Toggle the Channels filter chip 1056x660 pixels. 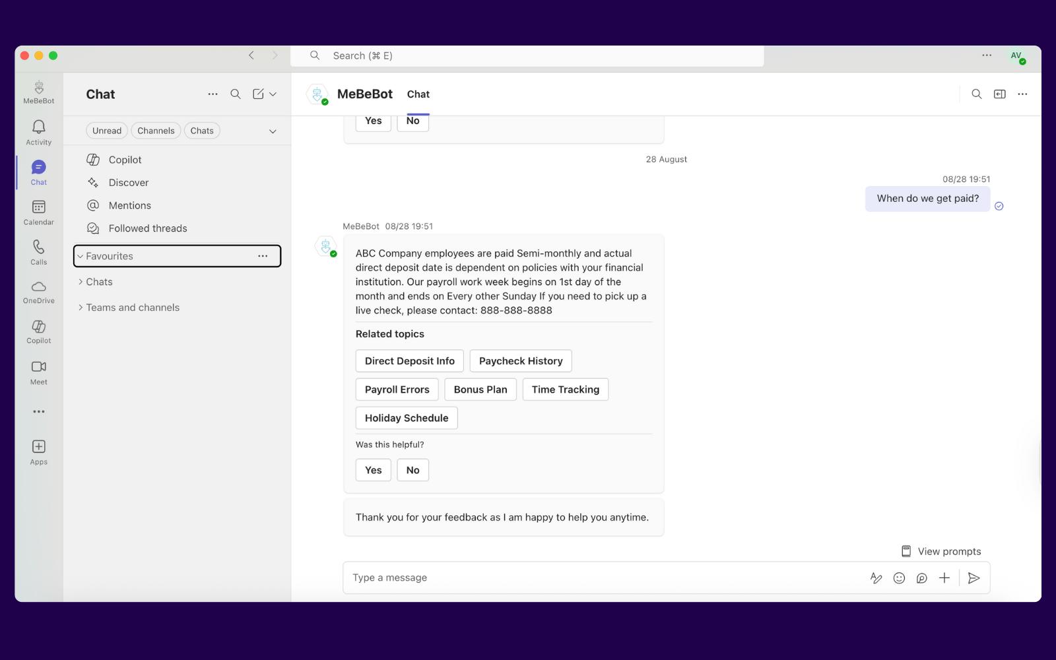tap(156, 131)
